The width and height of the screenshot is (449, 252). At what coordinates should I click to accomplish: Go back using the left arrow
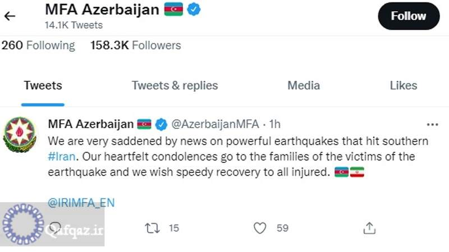[x=10, y=16]
